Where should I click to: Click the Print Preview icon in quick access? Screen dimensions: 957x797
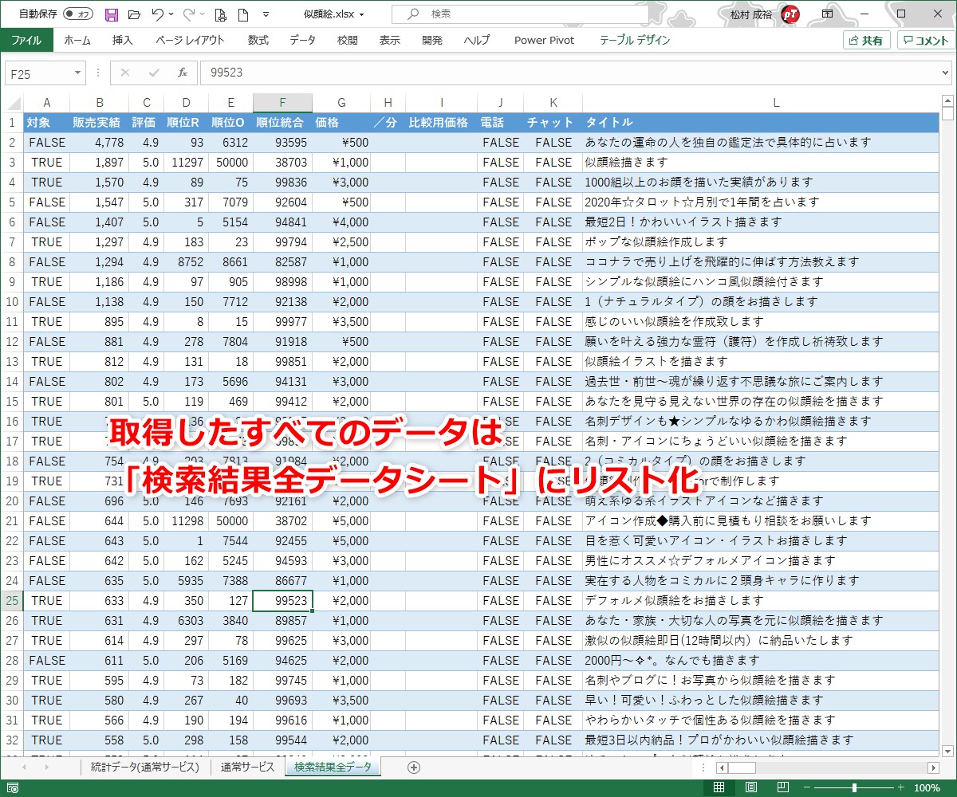coord(221,14)
